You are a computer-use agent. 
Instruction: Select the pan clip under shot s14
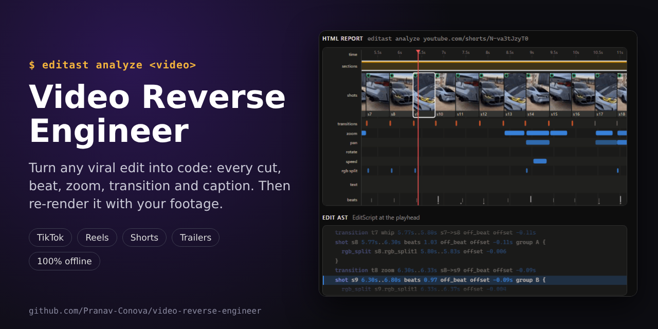538,142
